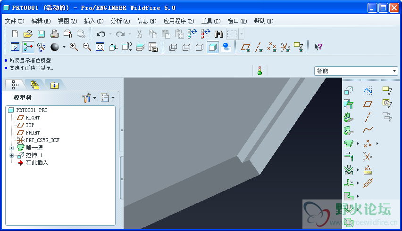Toggle shaded display style

point(213,47)
